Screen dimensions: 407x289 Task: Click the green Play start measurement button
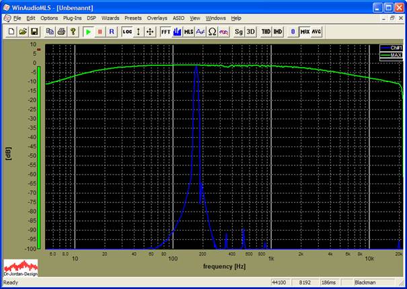pyautogui.click(x=89, y=32)
